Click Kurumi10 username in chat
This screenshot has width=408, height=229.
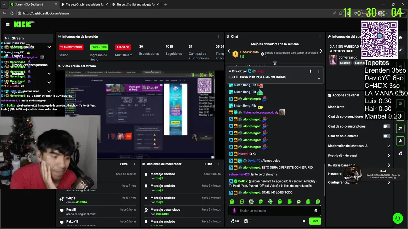point(245,154)
